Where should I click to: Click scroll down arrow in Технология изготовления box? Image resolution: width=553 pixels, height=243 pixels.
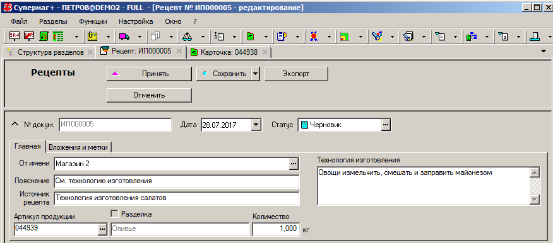[x=535, y=200]
